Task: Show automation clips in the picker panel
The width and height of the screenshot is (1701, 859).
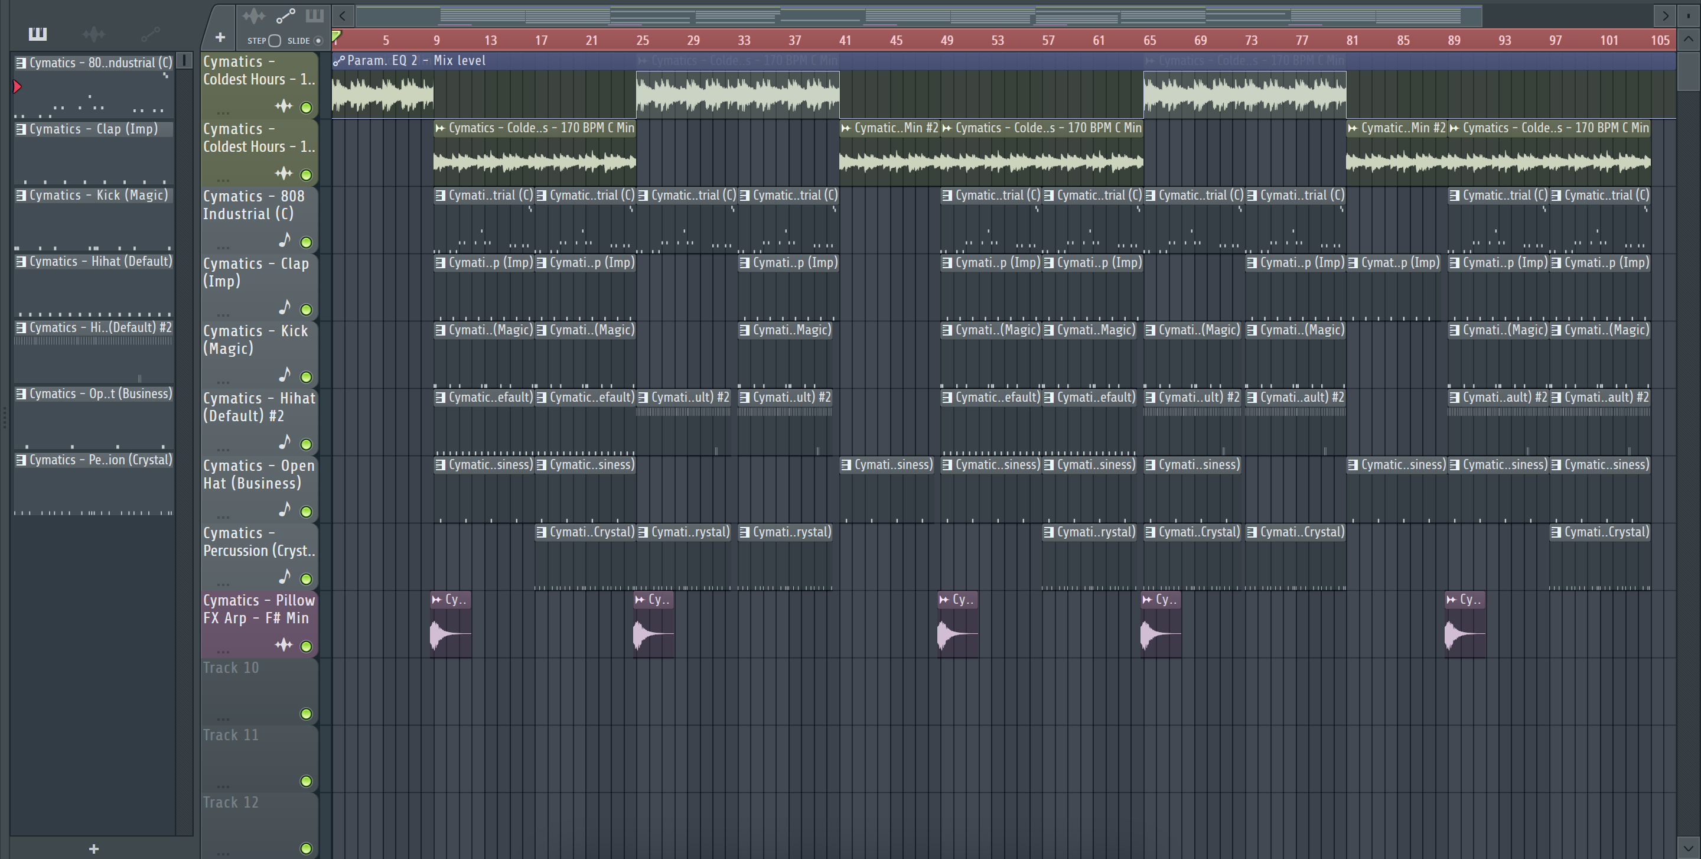Action: (150, 34)
